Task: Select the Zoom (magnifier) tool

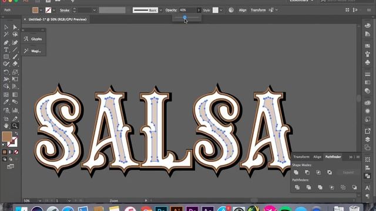Action: coord(15,125)
